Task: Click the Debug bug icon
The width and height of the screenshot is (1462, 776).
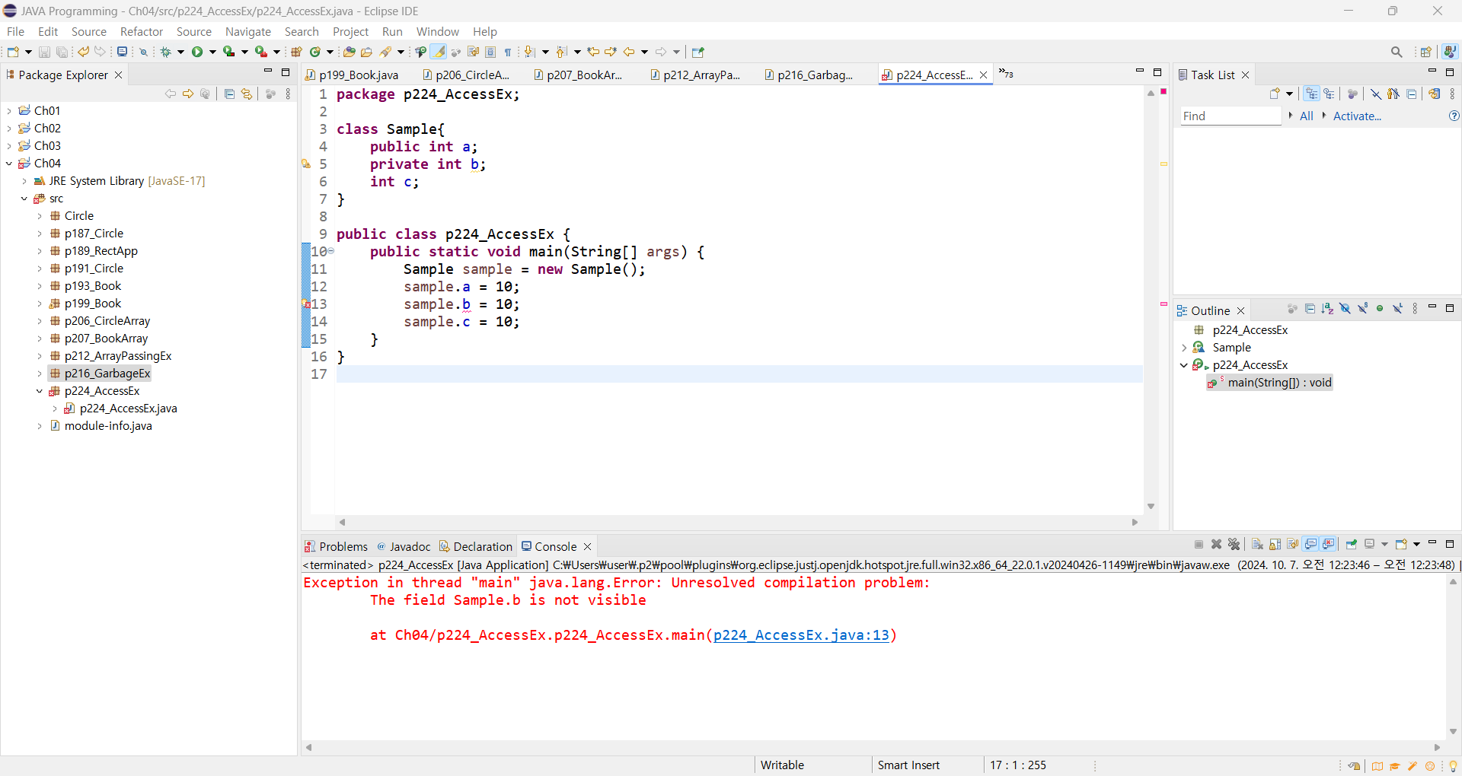Action: tap(165, 52)
